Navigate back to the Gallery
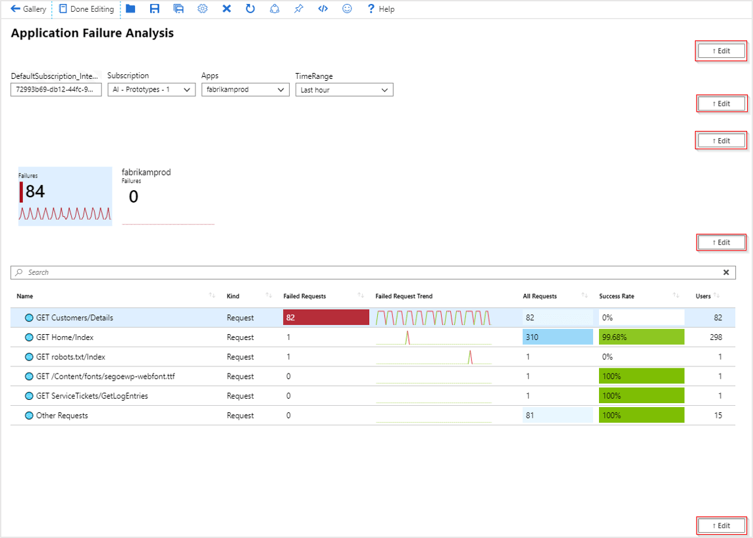Screen dimensions: 753x538 tap(27, 9)
